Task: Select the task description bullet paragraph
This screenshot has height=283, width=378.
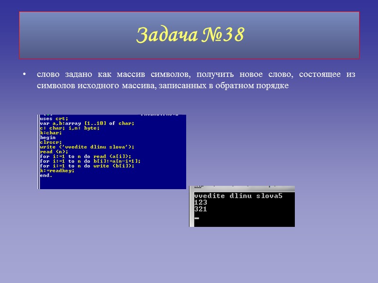Action: (196, 80)
